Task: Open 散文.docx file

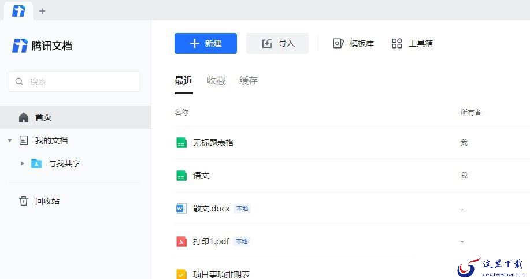Action: point(212,209)
